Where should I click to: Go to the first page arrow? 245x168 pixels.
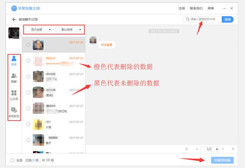click(186, 149)
